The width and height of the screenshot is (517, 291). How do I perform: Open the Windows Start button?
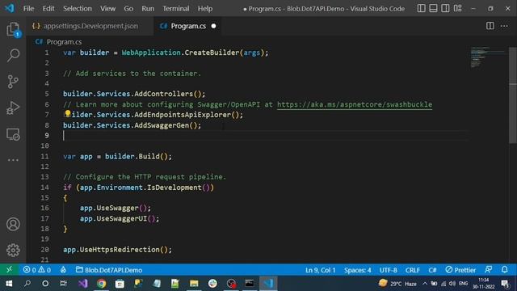coord(9,284)
